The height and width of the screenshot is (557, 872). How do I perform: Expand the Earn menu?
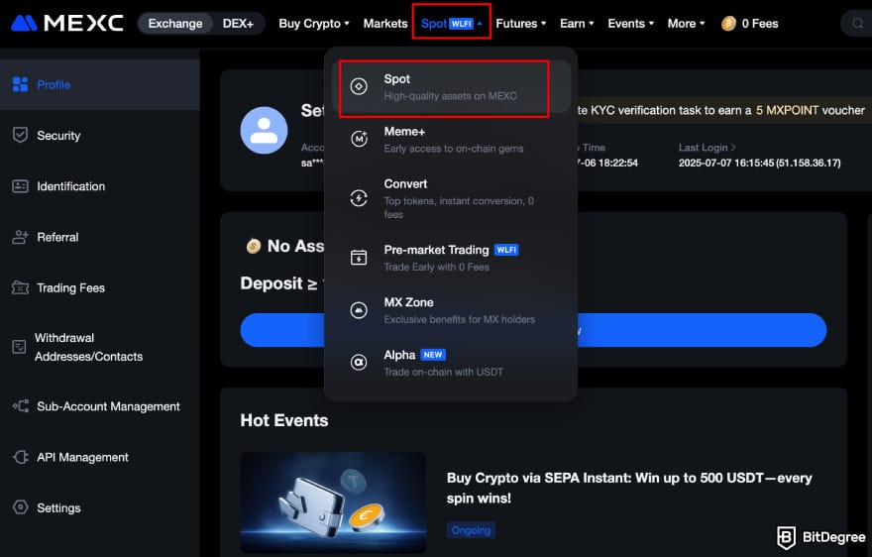pyautogui.click(x=578, y=24)
